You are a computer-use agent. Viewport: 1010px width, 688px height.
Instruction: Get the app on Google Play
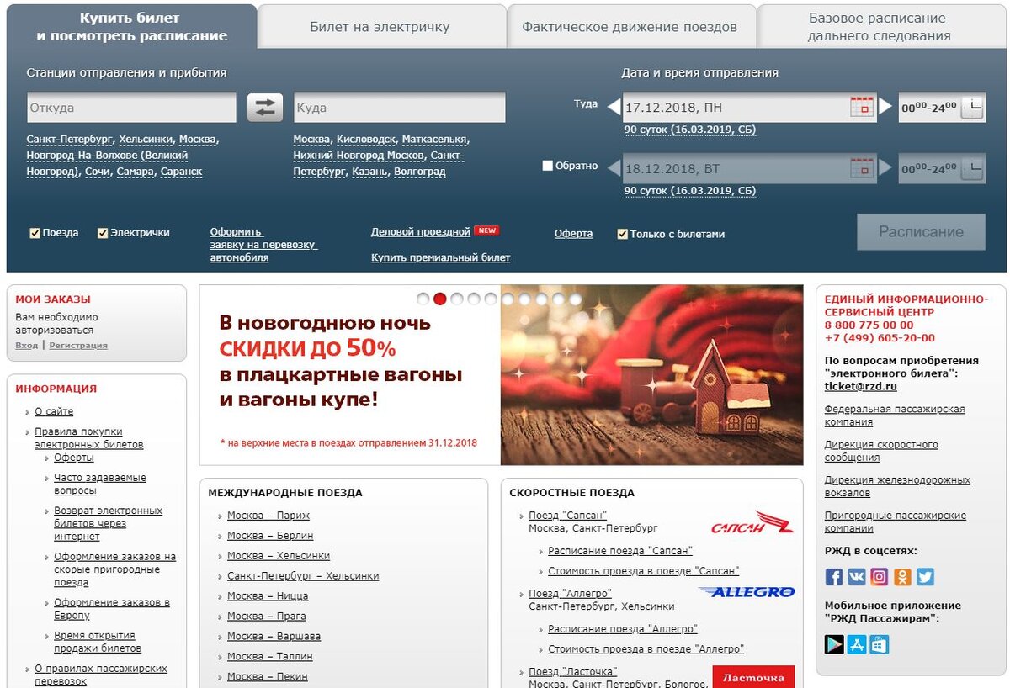[834, 645]
